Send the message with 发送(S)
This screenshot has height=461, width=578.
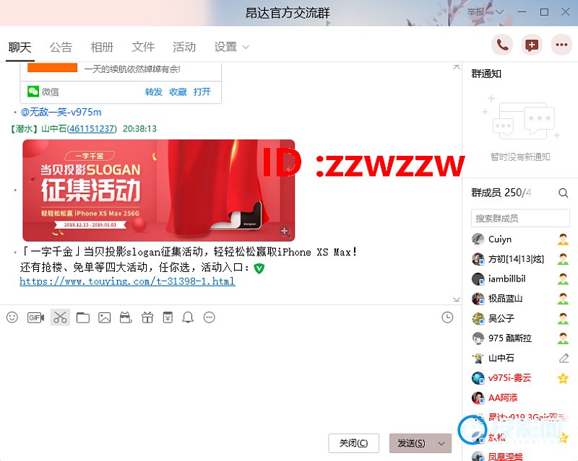coord(411,444)
